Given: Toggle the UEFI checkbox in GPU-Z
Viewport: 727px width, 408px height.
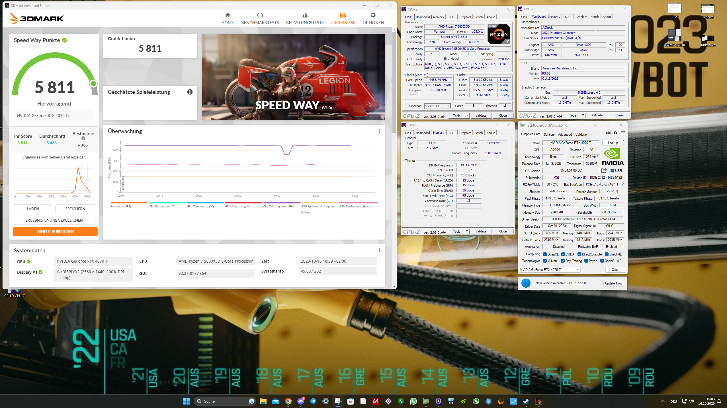Looking at the screenshot, I should (x=612, y=171).
